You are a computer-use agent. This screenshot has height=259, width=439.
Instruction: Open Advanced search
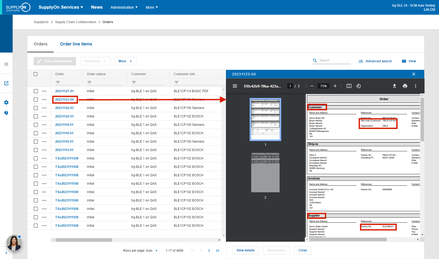375,61
